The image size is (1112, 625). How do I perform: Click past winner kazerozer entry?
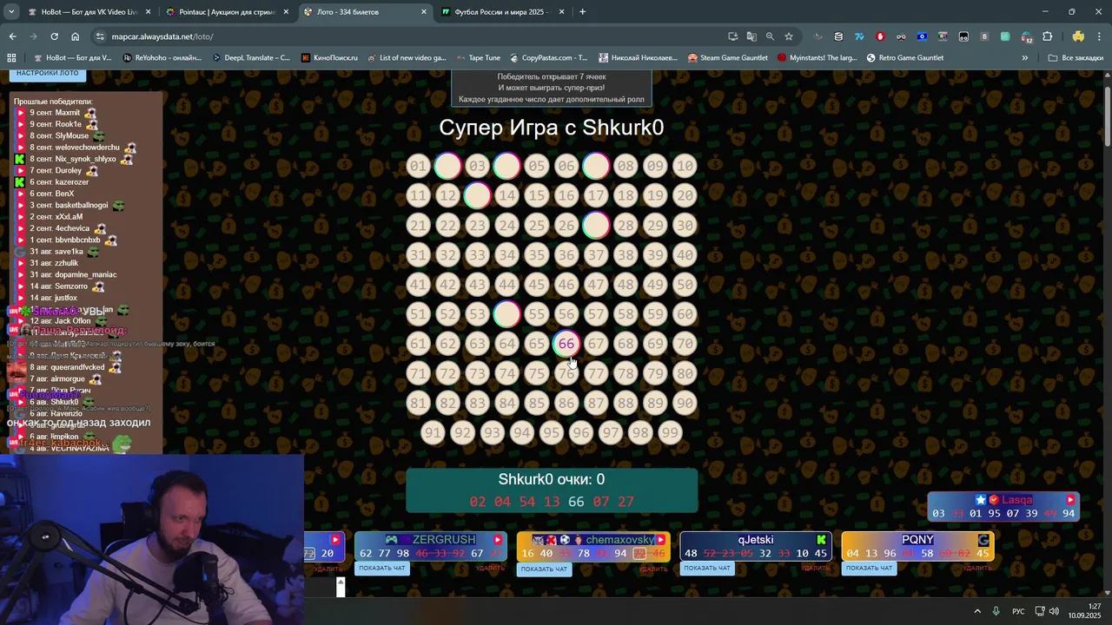tap(53, 182)
